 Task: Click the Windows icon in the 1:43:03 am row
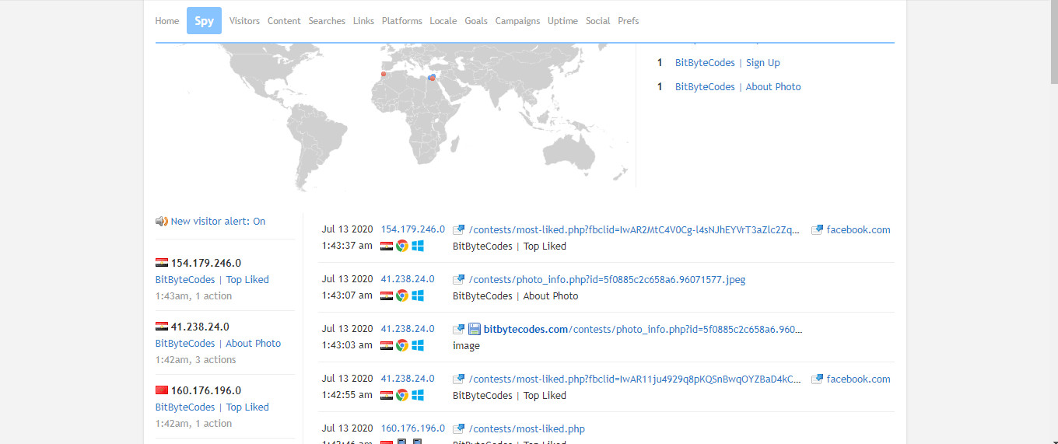pos(418,346)
